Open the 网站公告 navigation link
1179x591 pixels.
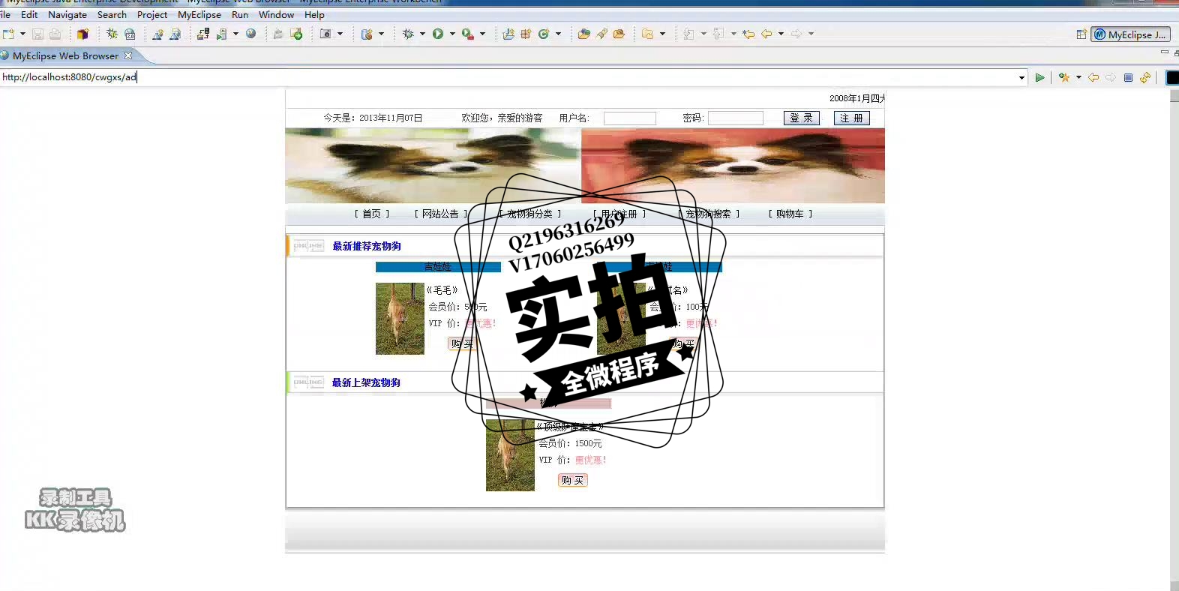click(x=441, y=214)
